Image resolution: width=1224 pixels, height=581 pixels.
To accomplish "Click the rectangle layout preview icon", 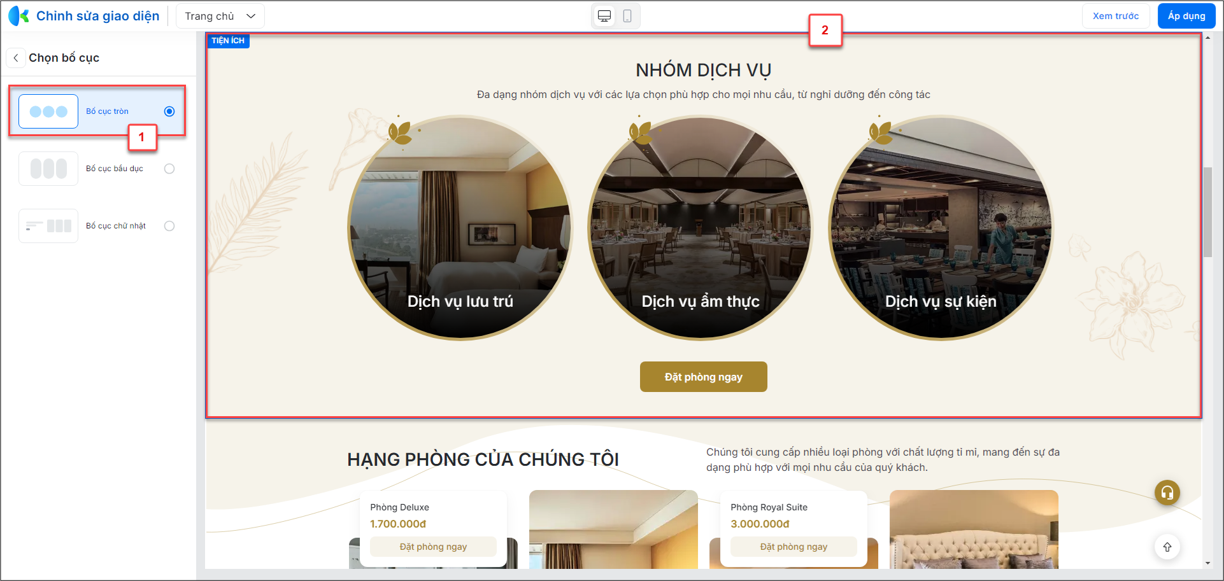I will [x=48, y=226].
